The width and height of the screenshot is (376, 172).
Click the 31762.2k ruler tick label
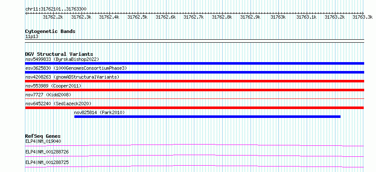(x=53, y=17)
